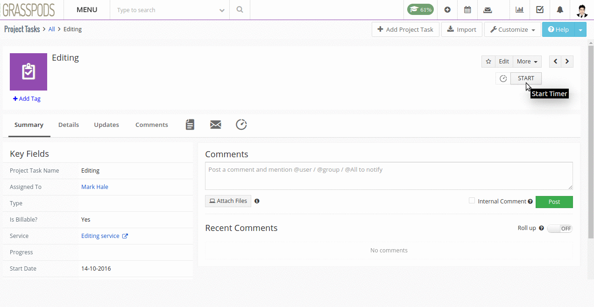Open the Customize dropdown
The height and width of the screenshot is (307, 594).
[512, 29]
